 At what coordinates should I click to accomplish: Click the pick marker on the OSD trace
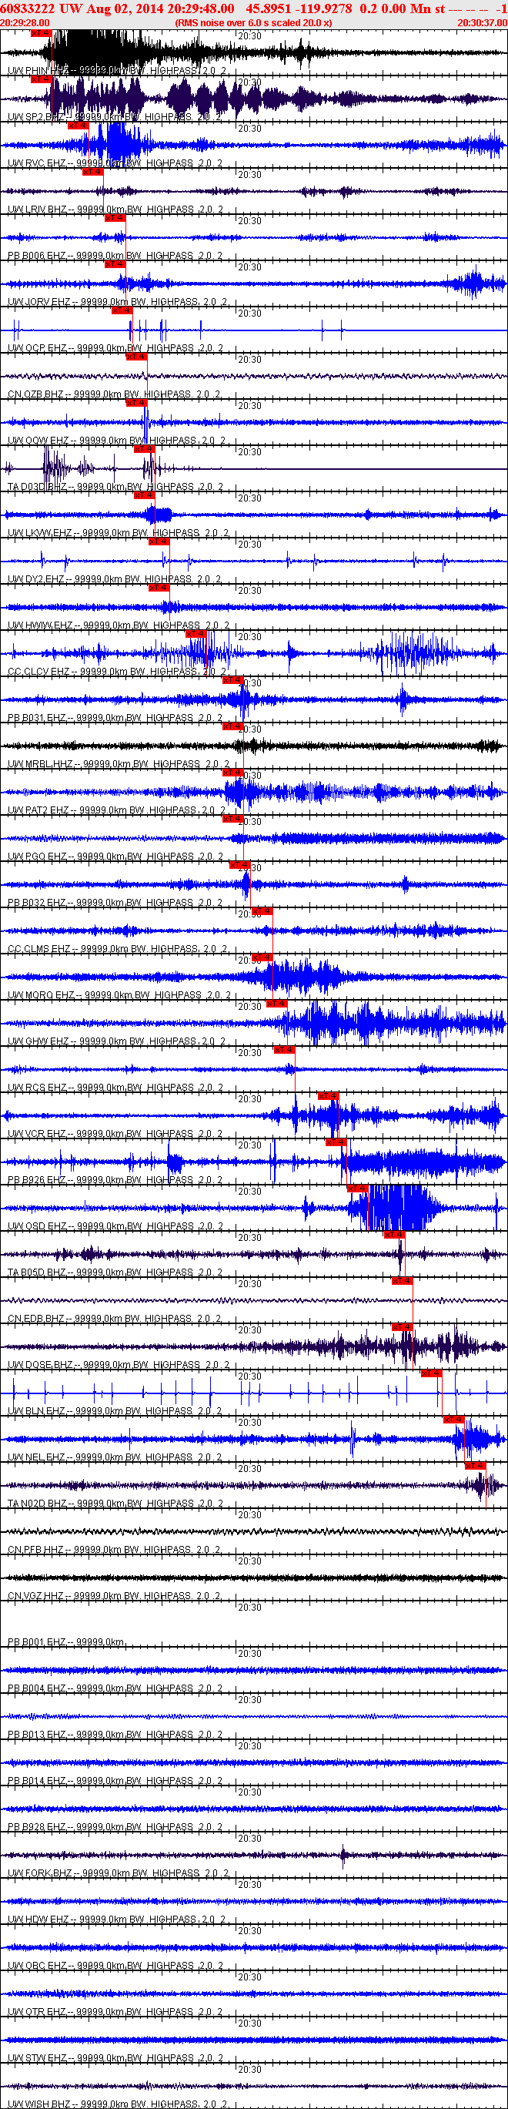pos(357,1189)
